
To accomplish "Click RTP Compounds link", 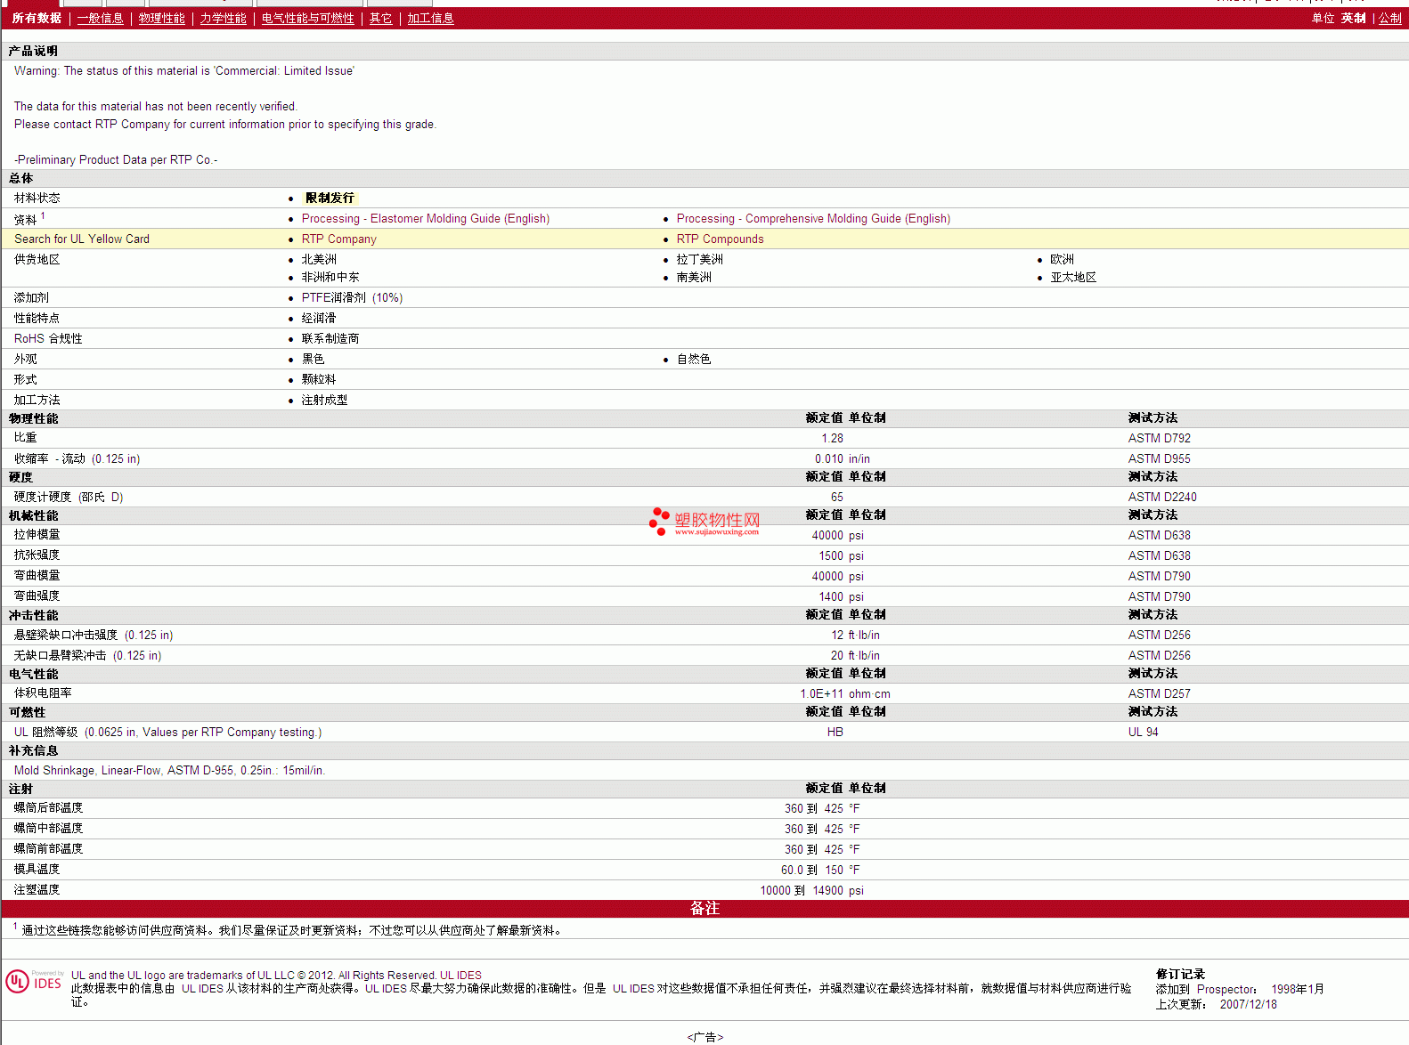I will pyautogui.click(x=720, y=239).
